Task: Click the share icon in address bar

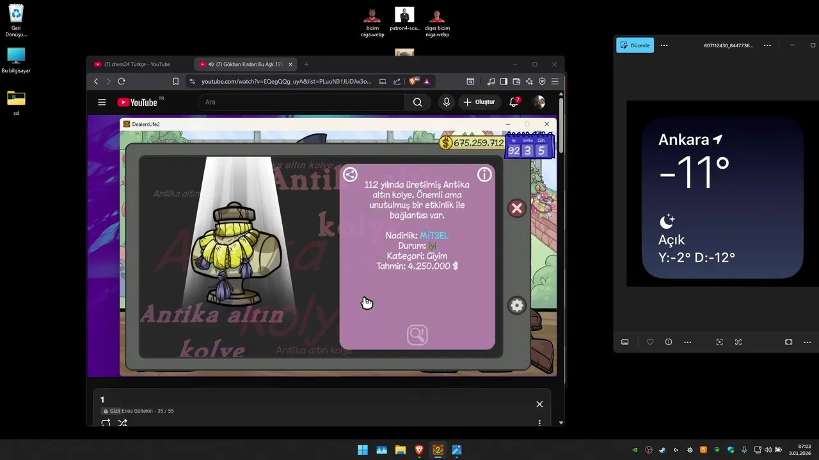Action: (x=397, y=81)
